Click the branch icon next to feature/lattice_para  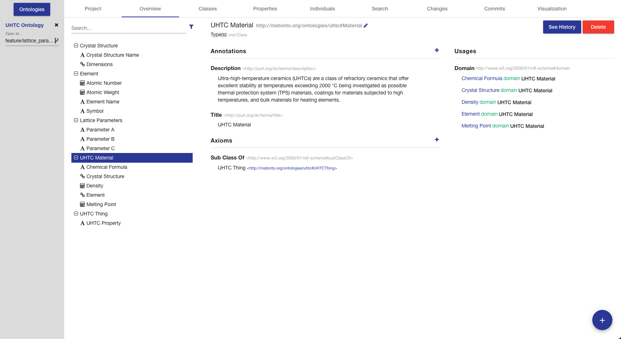(x=57, y=41)
